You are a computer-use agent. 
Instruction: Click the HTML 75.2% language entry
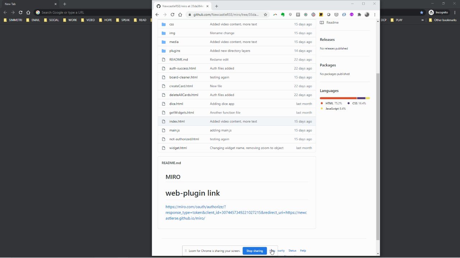[331, 103]
